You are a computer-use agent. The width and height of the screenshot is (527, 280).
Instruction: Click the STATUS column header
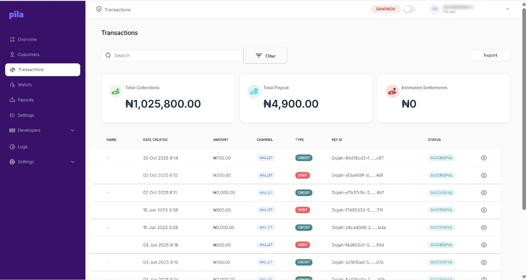[x=434, y=139]
